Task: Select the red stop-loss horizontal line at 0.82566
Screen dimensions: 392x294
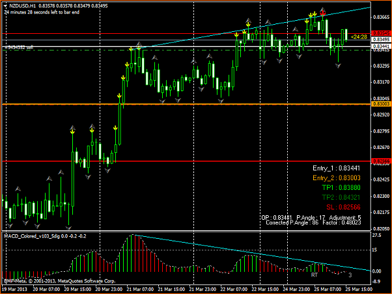Action: click(186, 161)
